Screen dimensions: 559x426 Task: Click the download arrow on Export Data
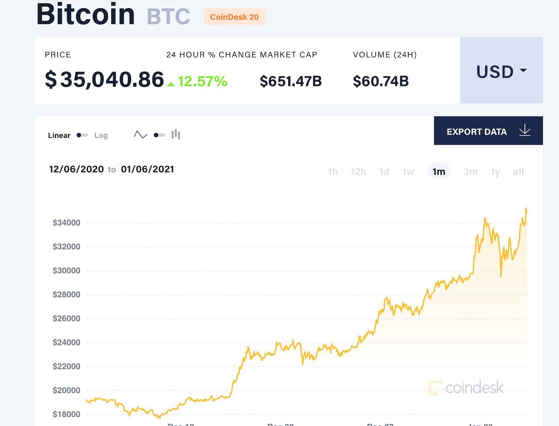[524, 131]
